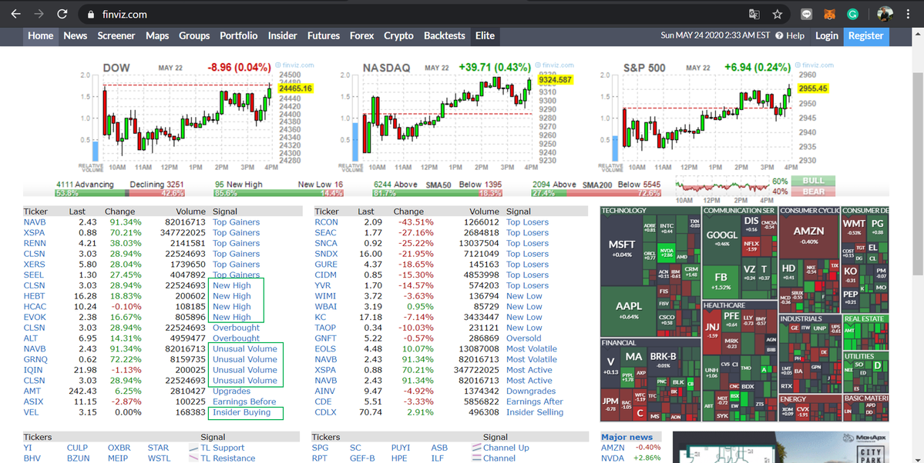The width and height of the screenshot is (924, 463).
Task: Click the Earnings After signal link
Action: [x=535, y=401]
